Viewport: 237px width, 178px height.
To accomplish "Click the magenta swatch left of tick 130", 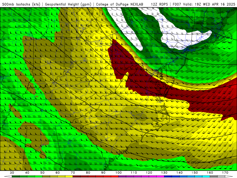I will [160, 177].
